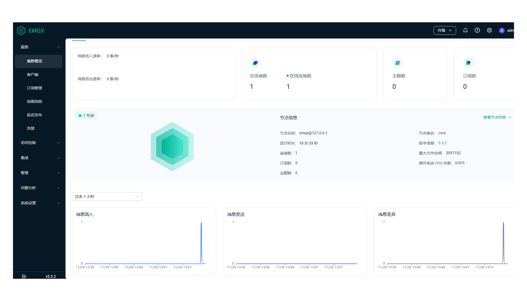Click CPU load value 0/0/0

pos(460,163)
